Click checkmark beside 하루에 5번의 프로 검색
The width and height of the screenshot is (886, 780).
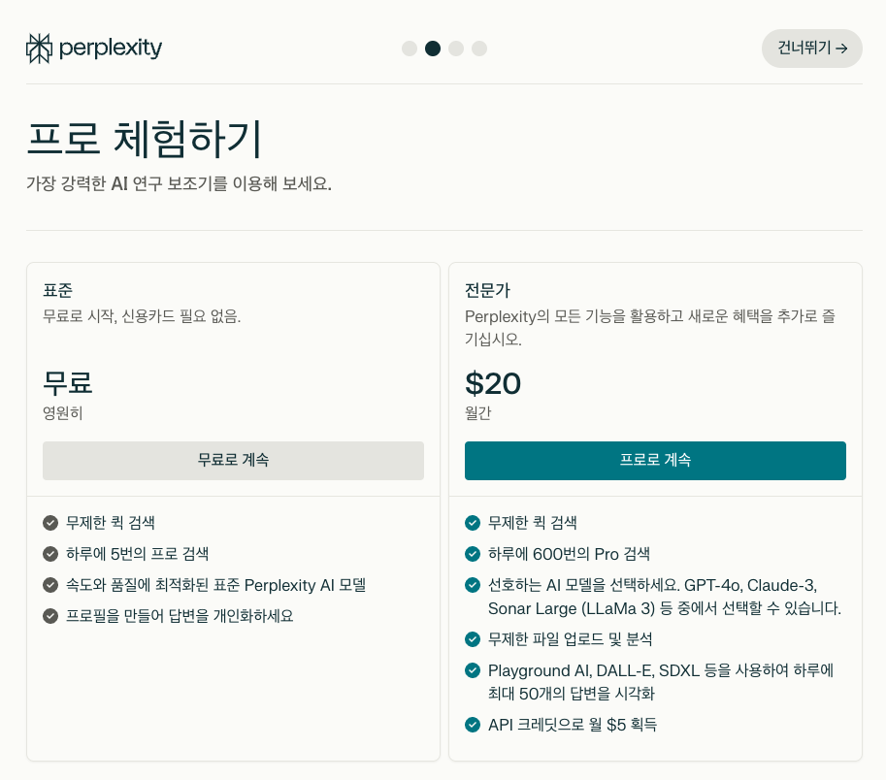[x=49, y=553]
